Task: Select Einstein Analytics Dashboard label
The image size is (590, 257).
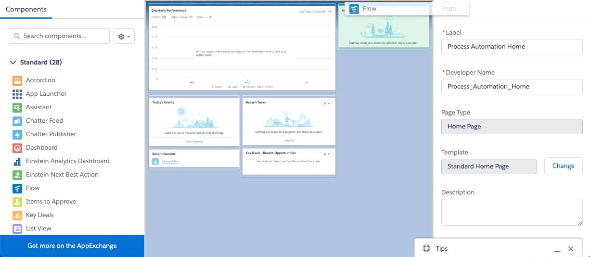Action: 68,161
